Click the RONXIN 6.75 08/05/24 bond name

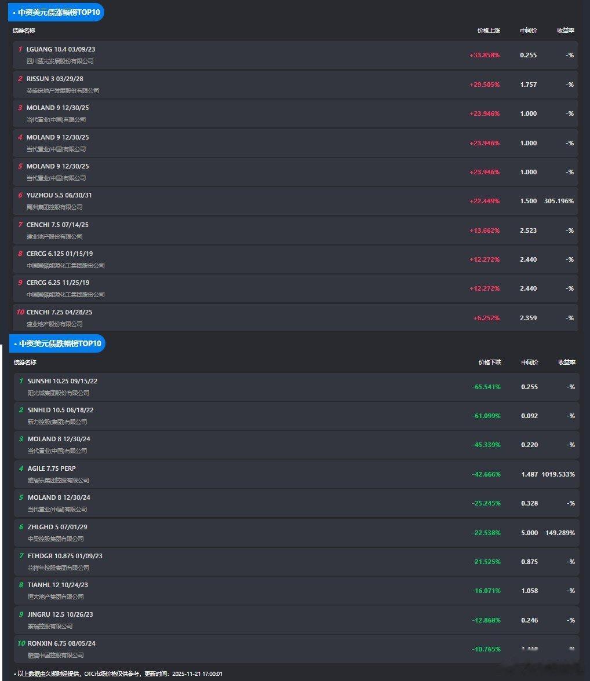[x=61, y=643]
